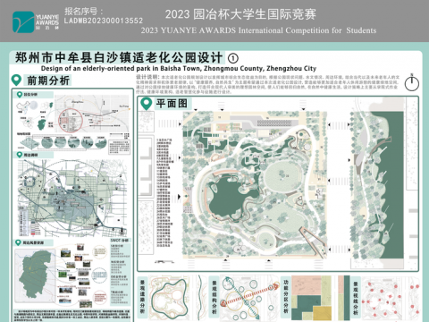
Task: Open the landscape sightline diagram with red dots
Action: coord(390,299)
